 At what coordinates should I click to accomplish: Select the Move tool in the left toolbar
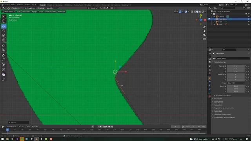coord(4,26)
